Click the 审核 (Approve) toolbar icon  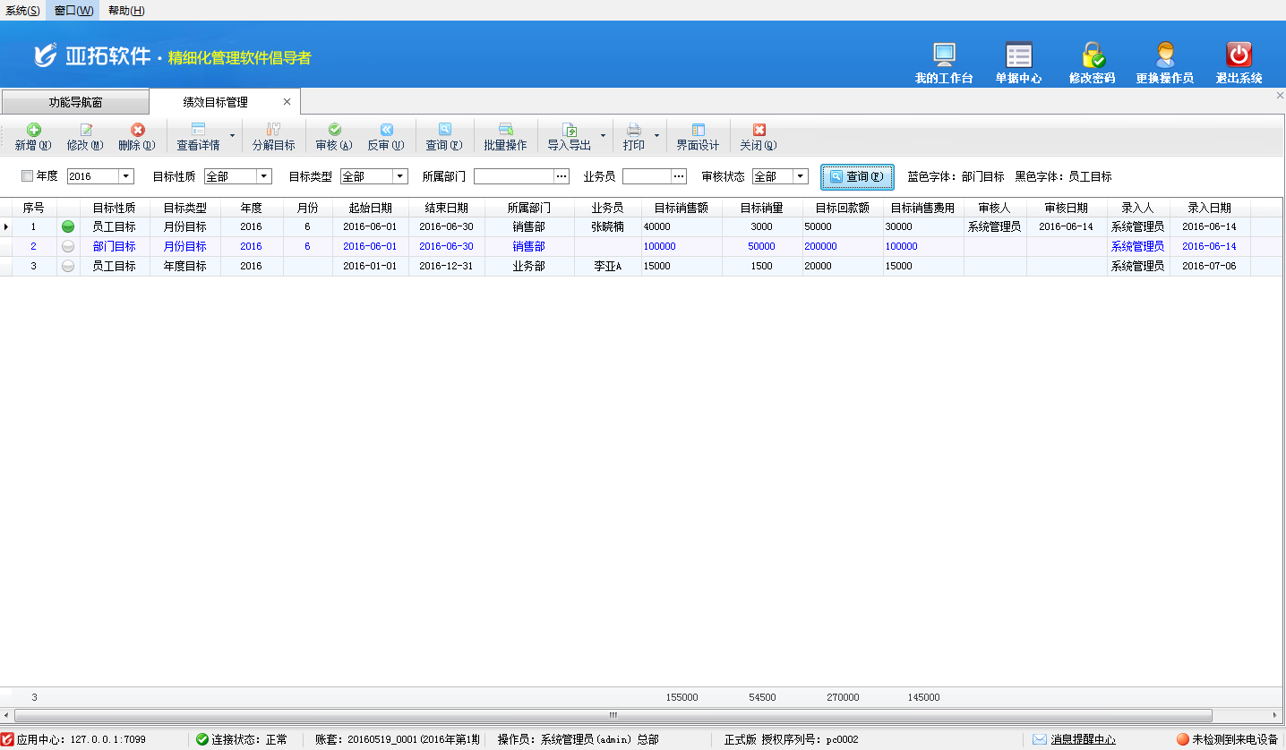tap(334, 131)
